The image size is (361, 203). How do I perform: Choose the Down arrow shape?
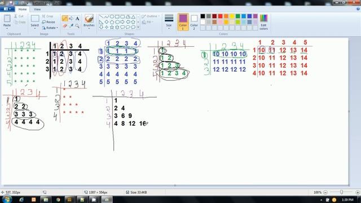point(101,27)
